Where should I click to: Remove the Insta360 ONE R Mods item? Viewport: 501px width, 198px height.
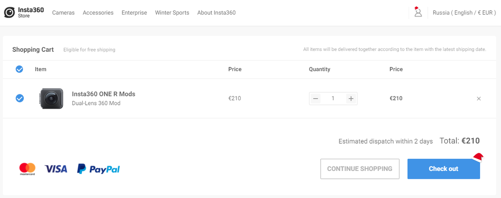tap(479, 99)
